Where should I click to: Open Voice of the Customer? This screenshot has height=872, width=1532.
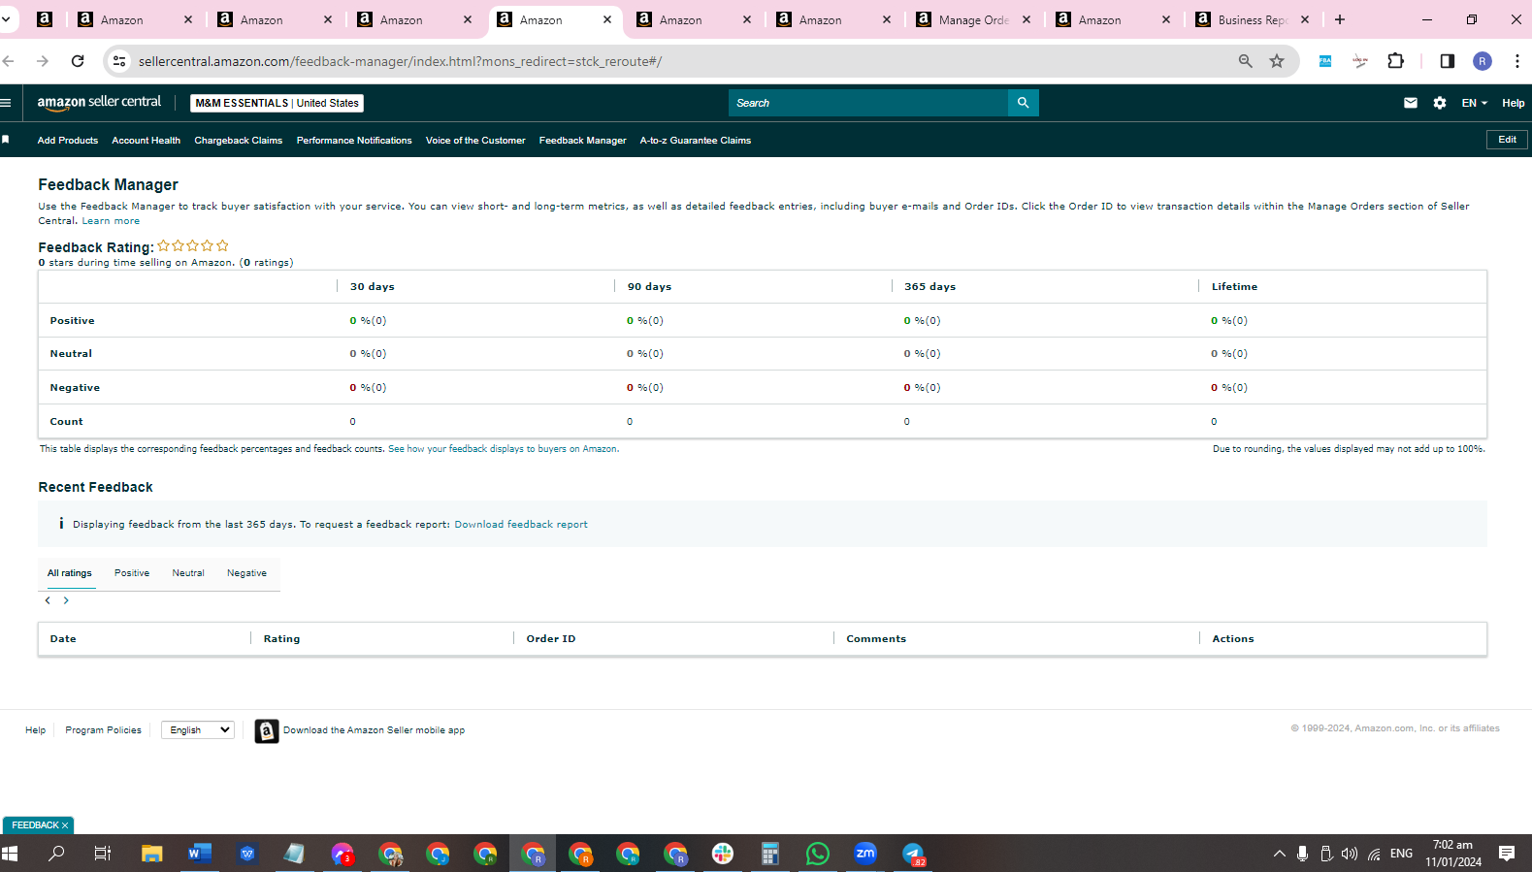pos(475,141)
